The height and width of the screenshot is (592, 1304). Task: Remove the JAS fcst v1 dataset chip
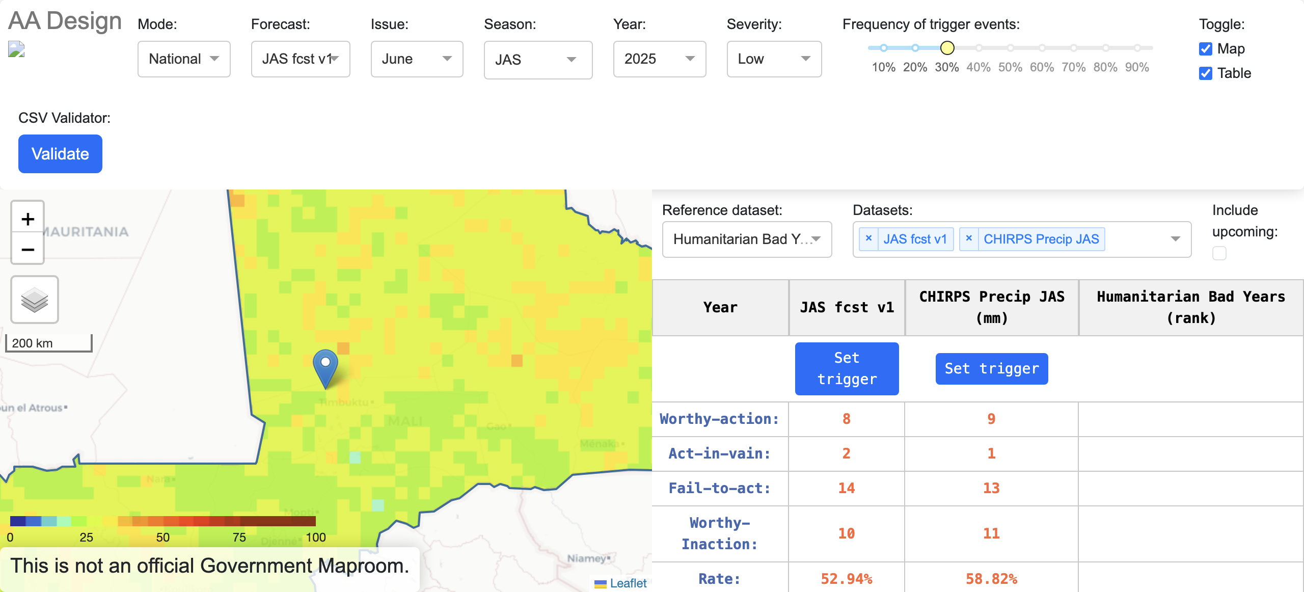868,238
